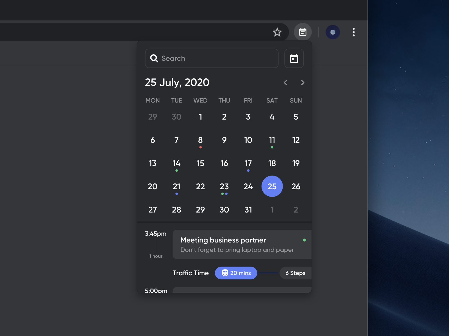The height and width of the screenshot is (336, 449).
Task: Click the bookmark star icon
Action: coord(277,32)
